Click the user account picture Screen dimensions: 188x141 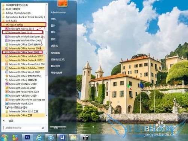(62, 3)
